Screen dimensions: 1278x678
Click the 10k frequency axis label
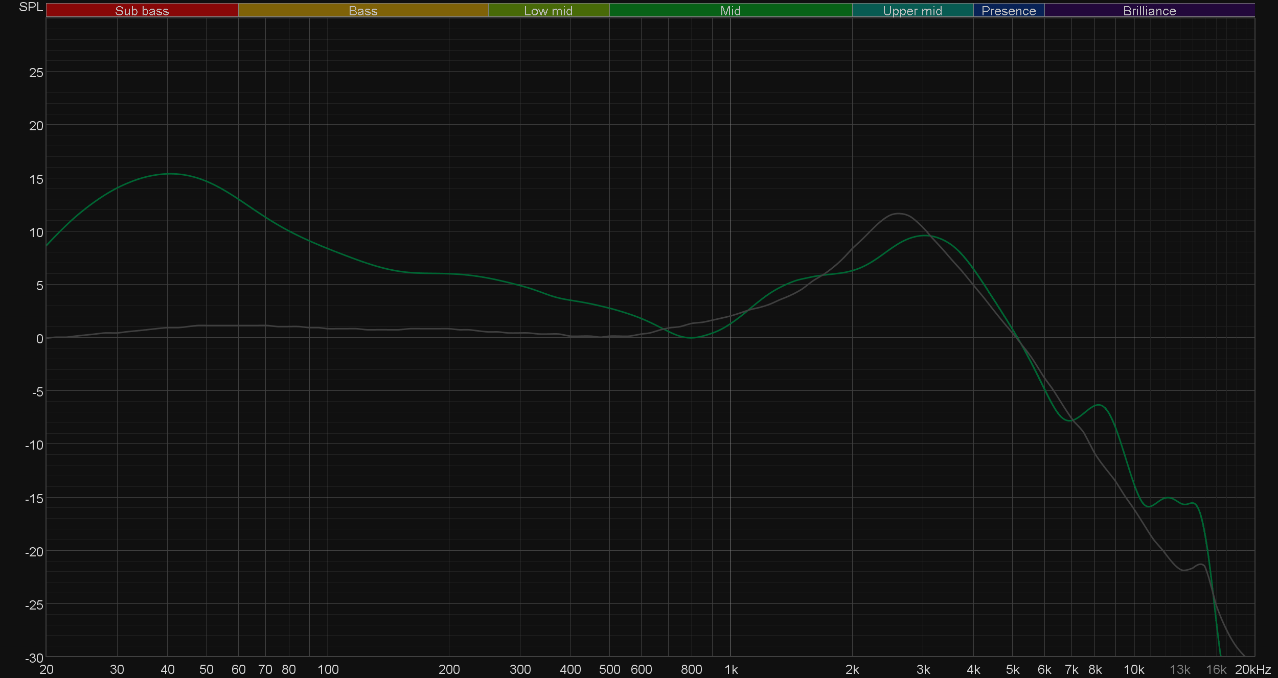pyautogui.click(x=1133, y=669)
